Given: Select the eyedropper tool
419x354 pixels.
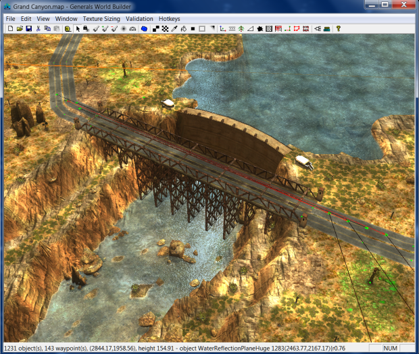Looking at the screenshot, I should 174,28.
